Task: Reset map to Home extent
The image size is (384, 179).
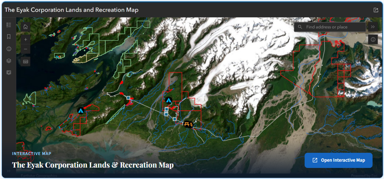Action: 25,27
